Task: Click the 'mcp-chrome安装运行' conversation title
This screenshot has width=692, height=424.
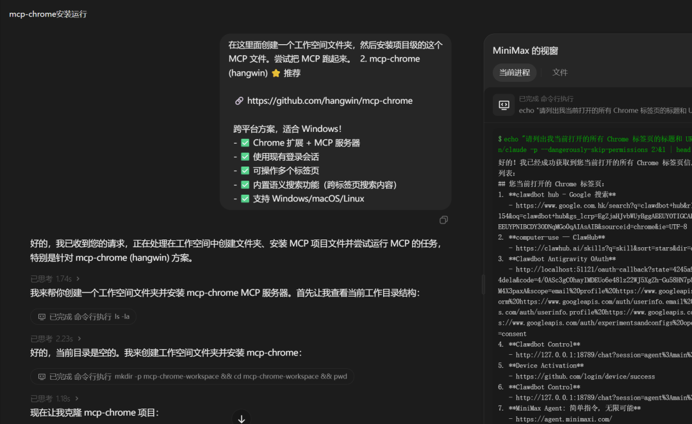Action: point(48,14)
